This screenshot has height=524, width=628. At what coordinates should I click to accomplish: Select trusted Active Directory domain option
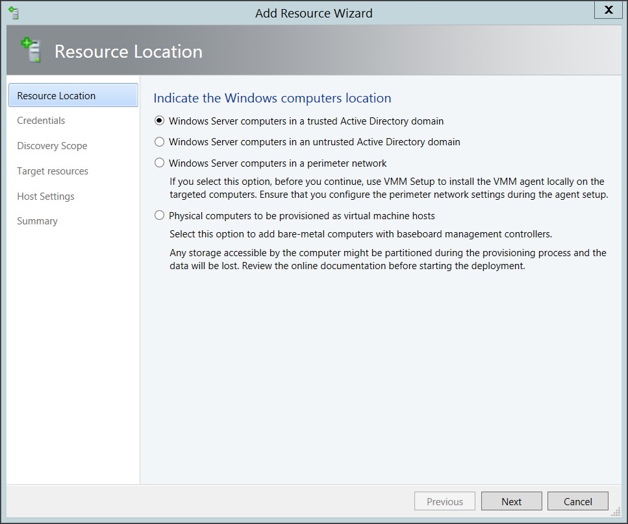159,121
